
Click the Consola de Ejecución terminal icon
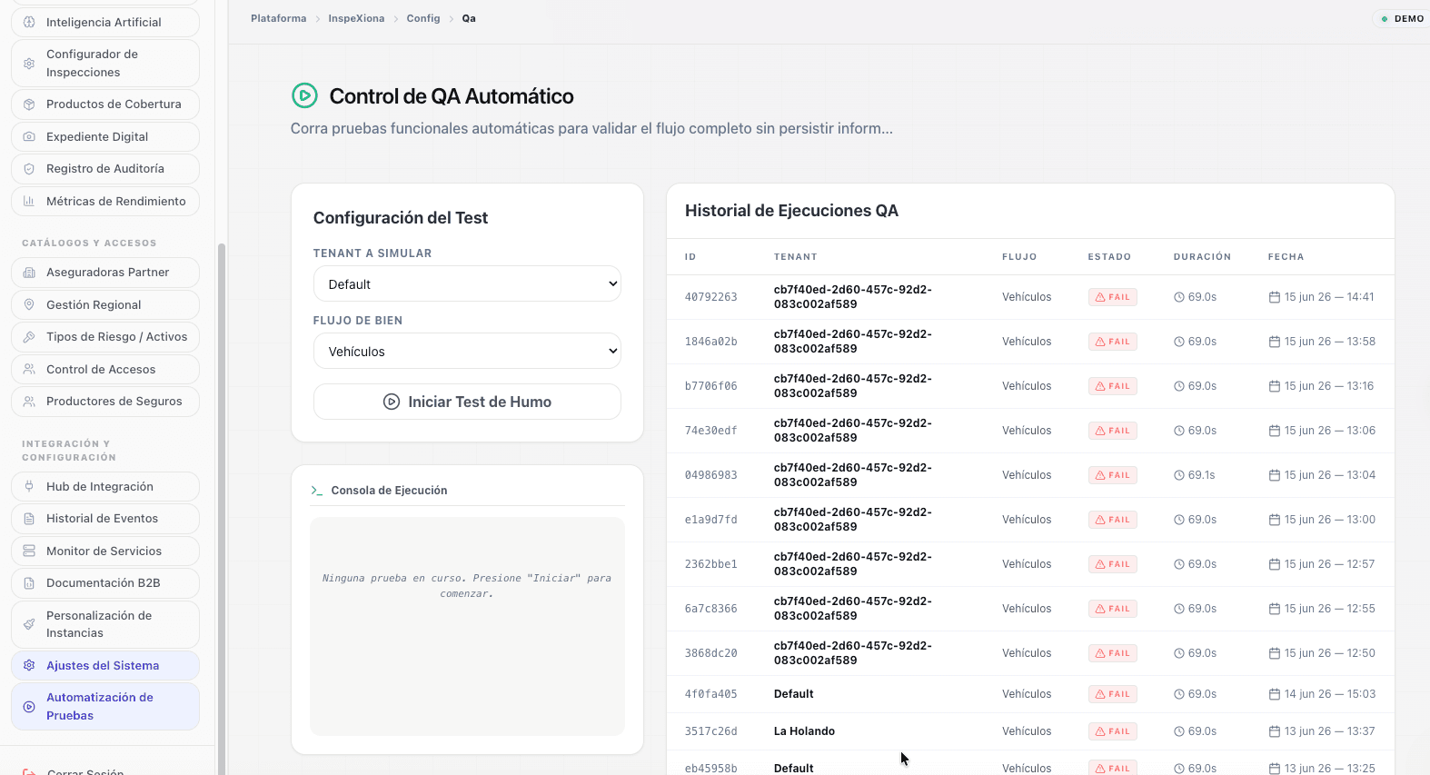click(x=317, y=491)
